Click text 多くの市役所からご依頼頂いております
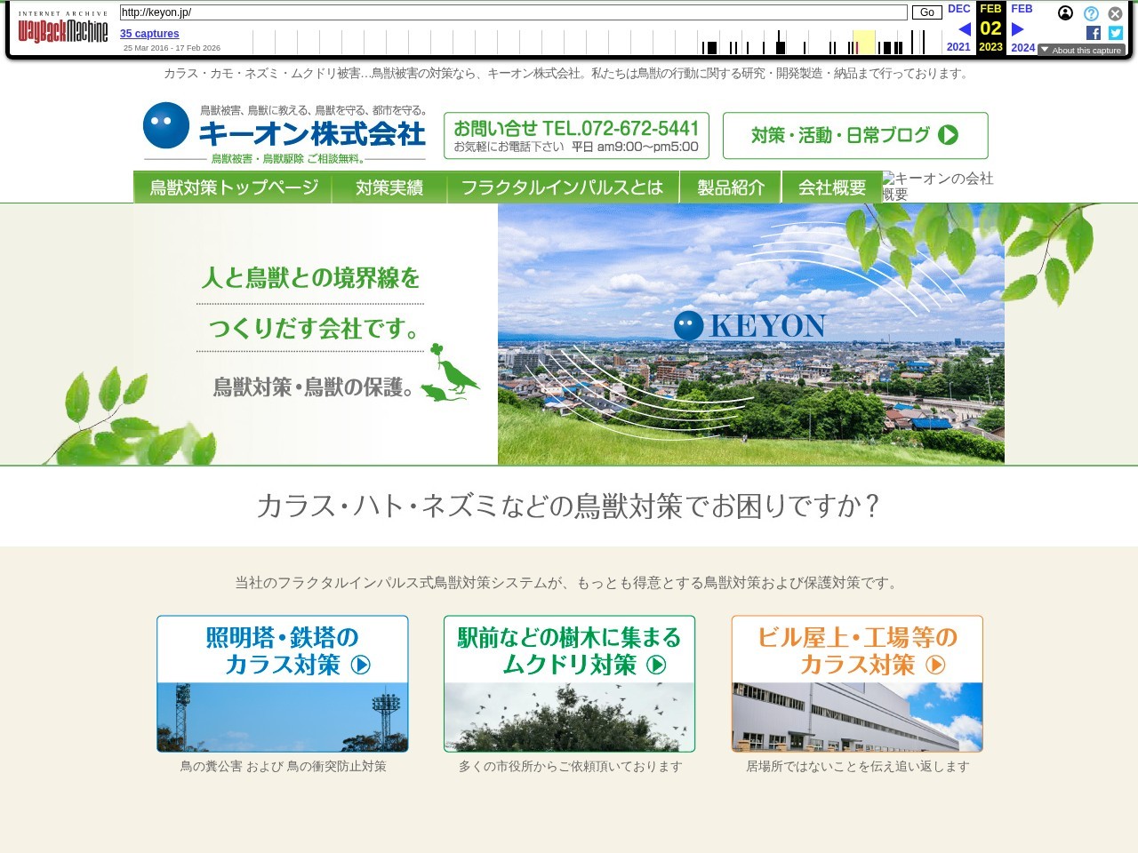 click(571, 766)
